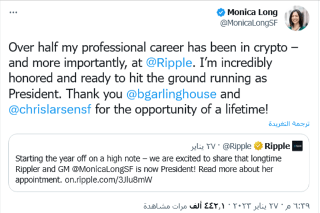This screenshot has width=320, height=213.
Task: Open the three-dot more options menu
Action: [x=13, y=12]
